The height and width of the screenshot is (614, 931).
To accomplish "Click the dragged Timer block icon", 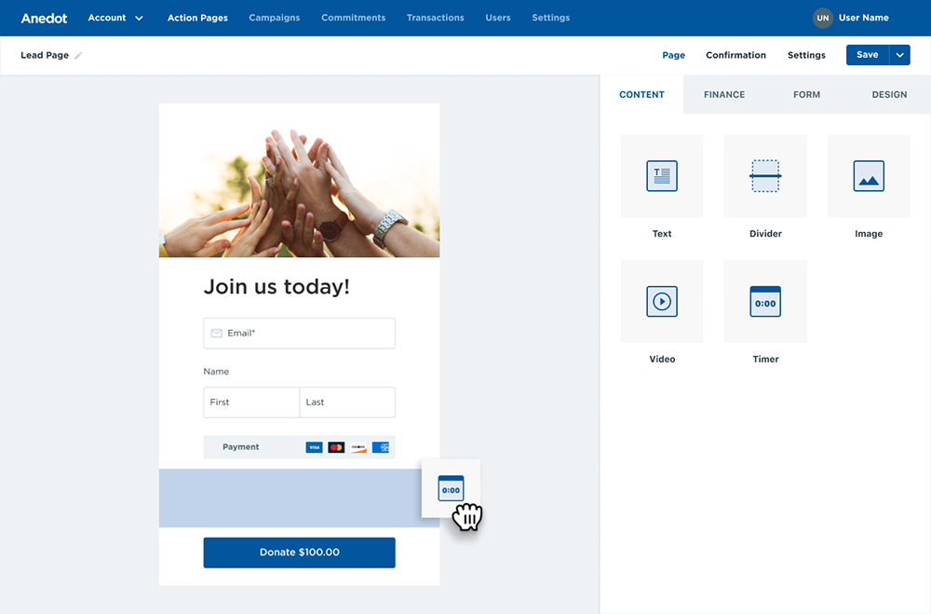I will [451, 488].
